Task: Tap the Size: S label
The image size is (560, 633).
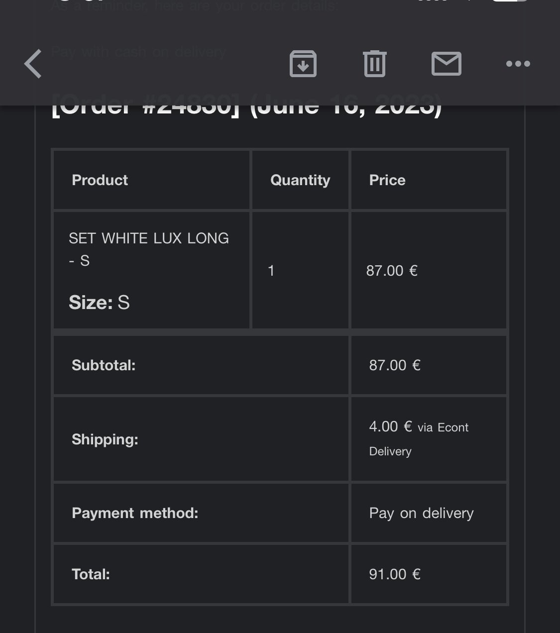Action: [x=99, y=303]
